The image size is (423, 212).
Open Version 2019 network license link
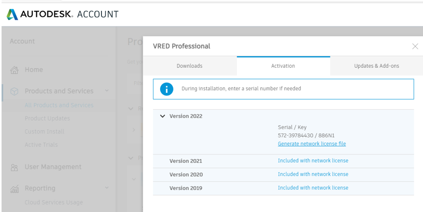click(313, 188)
